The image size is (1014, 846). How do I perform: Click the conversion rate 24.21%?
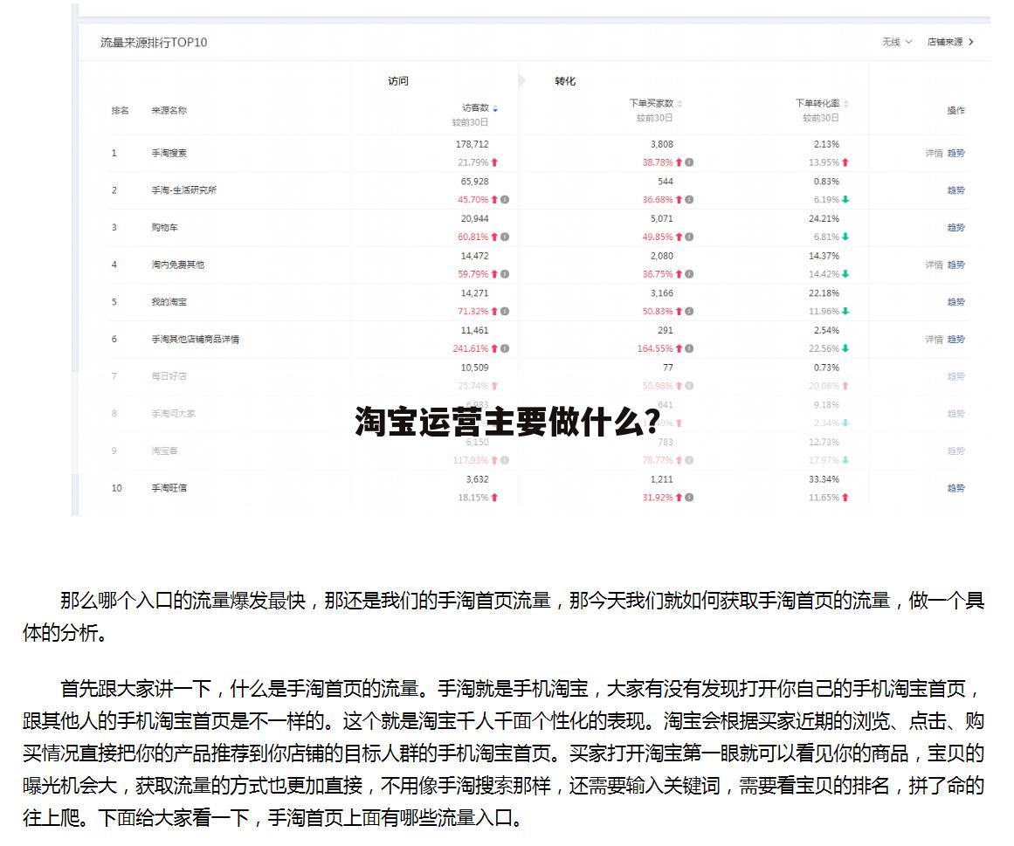pos(824,219)
